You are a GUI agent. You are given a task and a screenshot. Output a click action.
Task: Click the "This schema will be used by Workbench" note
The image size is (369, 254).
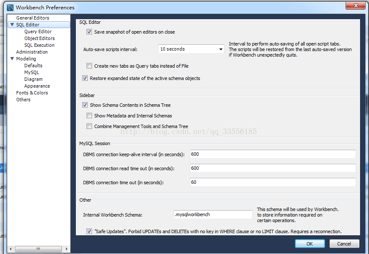(x=298, y=215)
